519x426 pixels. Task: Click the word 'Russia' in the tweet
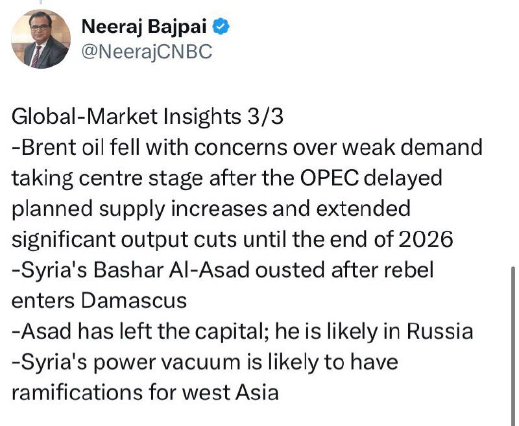coord(440,331)
